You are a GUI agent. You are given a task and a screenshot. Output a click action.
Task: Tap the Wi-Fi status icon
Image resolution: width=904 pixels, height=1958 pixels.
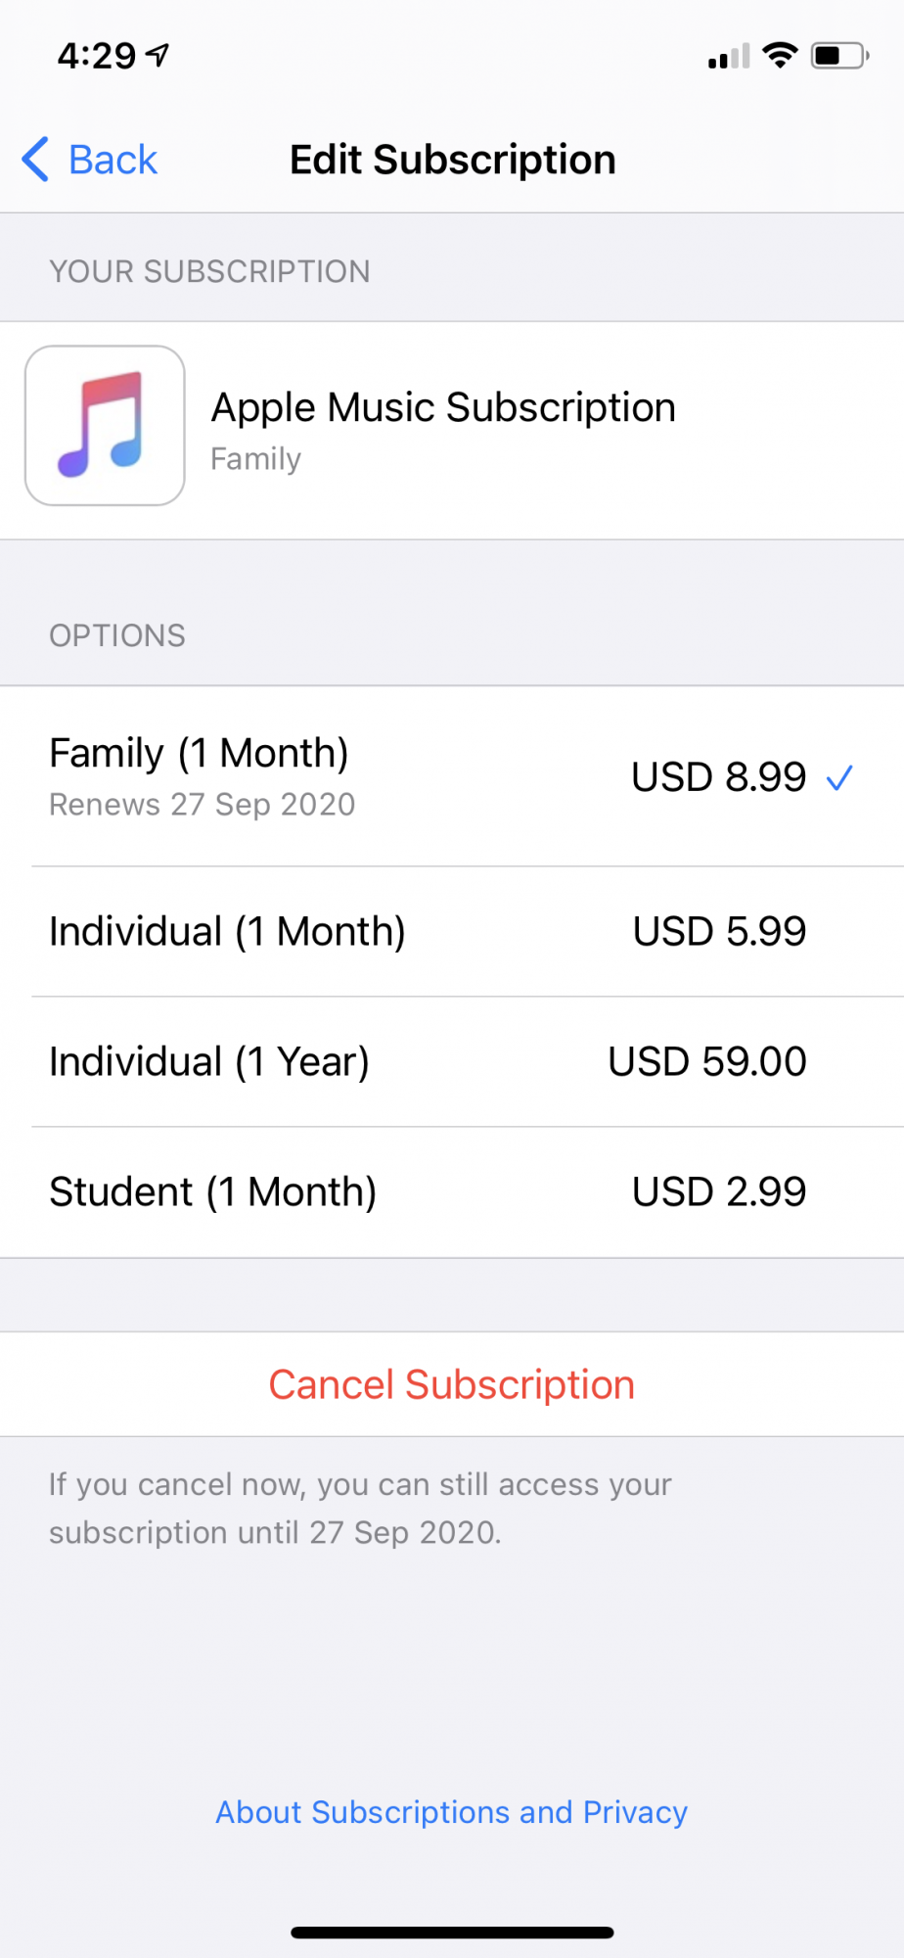(x=780, y=56)
